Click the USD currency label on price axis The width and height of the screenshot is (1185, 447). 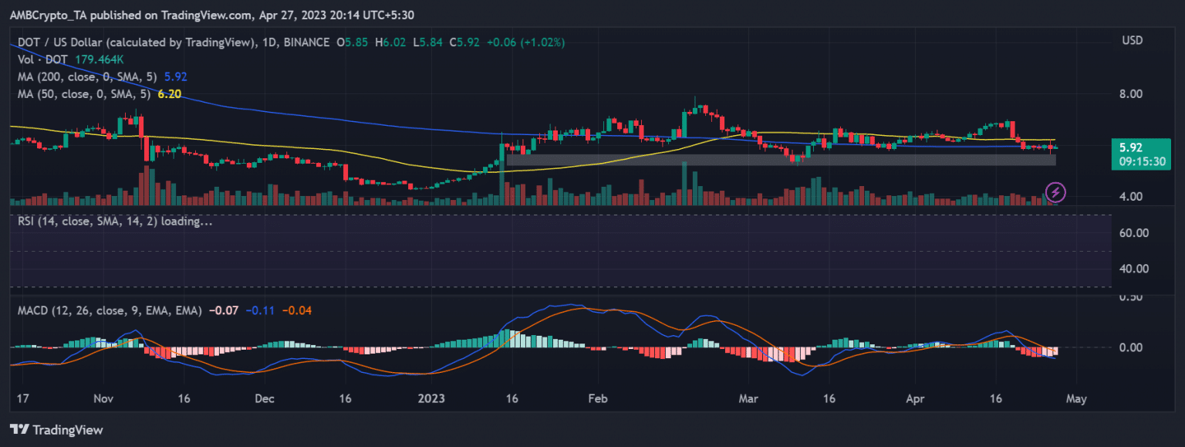[x=1132, y=40]
